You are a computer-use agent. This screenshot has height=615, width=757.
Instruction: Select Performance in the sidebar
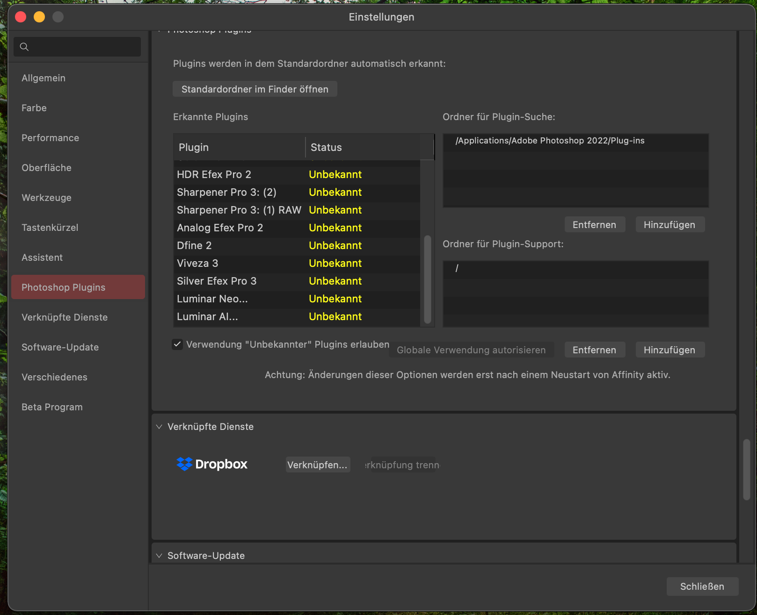tap(78, 138)
